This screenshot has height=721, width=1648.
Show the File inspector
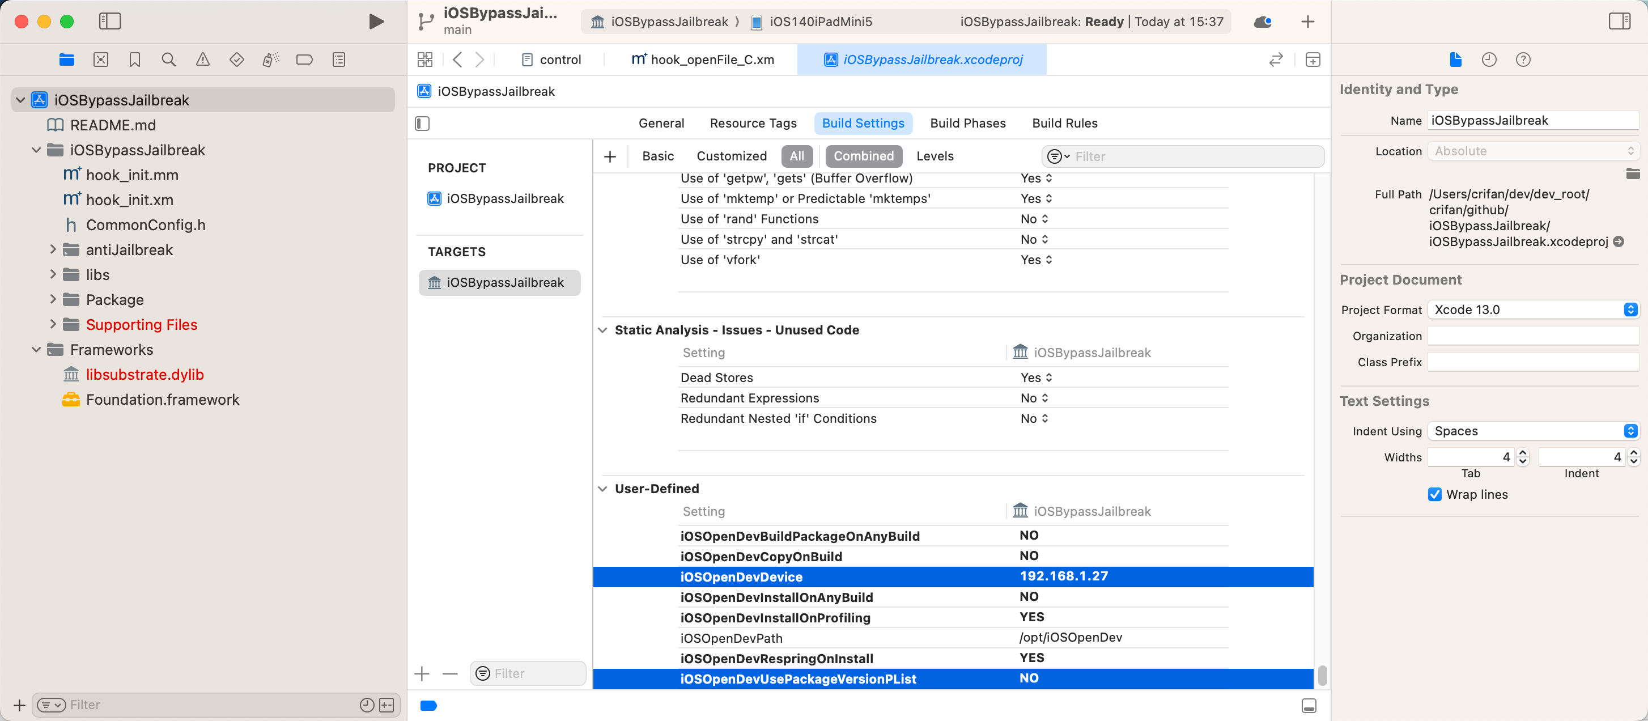pos(1455,60)
